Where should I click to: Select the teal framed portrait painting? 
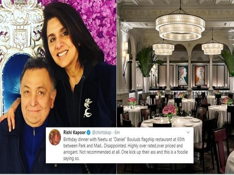point(183,76)
